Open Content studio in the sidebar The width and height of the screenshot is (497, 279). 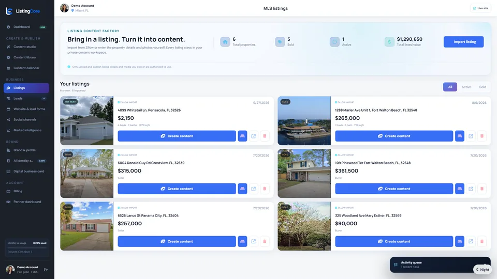pos(26,47)
